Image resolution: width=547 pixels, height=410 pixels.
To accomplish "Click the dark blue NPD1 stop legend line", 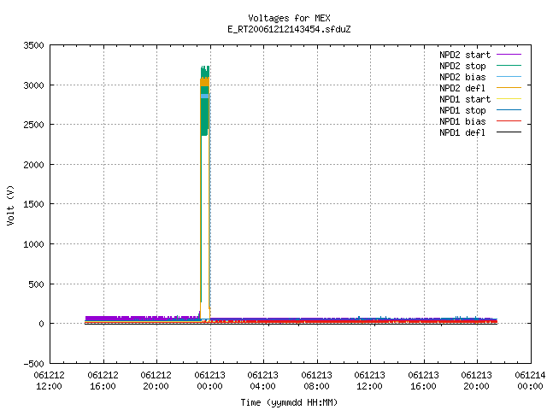I will point(509,110).
